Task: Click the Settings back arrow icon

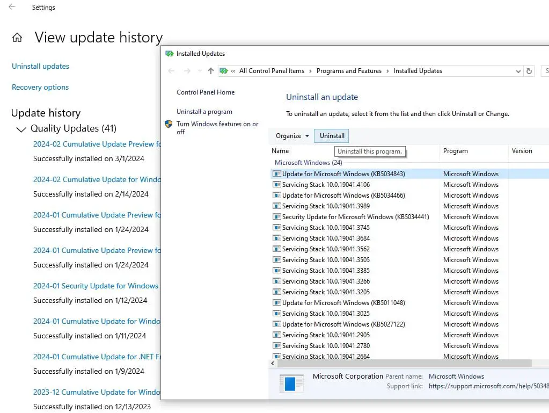Action: click(x=12, y=8)
